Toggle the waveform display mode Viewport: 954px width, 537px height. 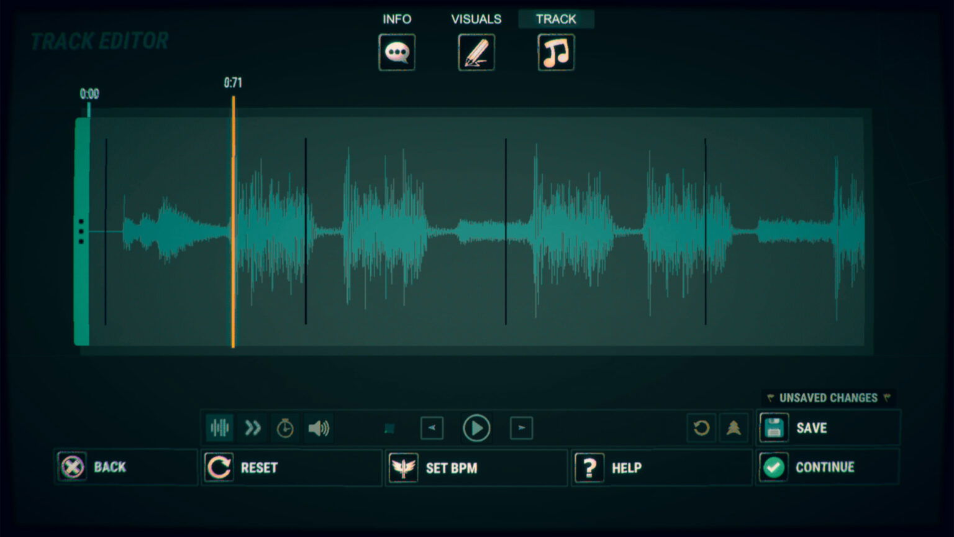tap(219, 428)
